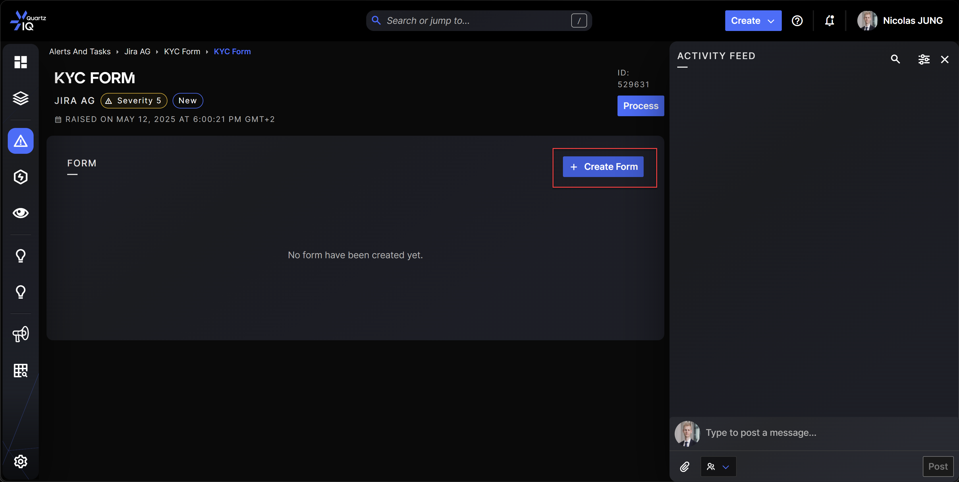
Task: Open the notifications bell icon
Action: (x=829, y=21)
